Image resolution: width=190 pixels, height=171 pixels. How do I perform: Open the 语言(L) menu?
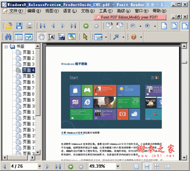click(70, 11)
